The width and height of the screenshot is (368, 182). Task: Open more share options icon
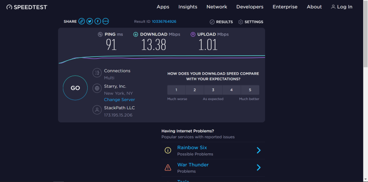pos(106,21)
